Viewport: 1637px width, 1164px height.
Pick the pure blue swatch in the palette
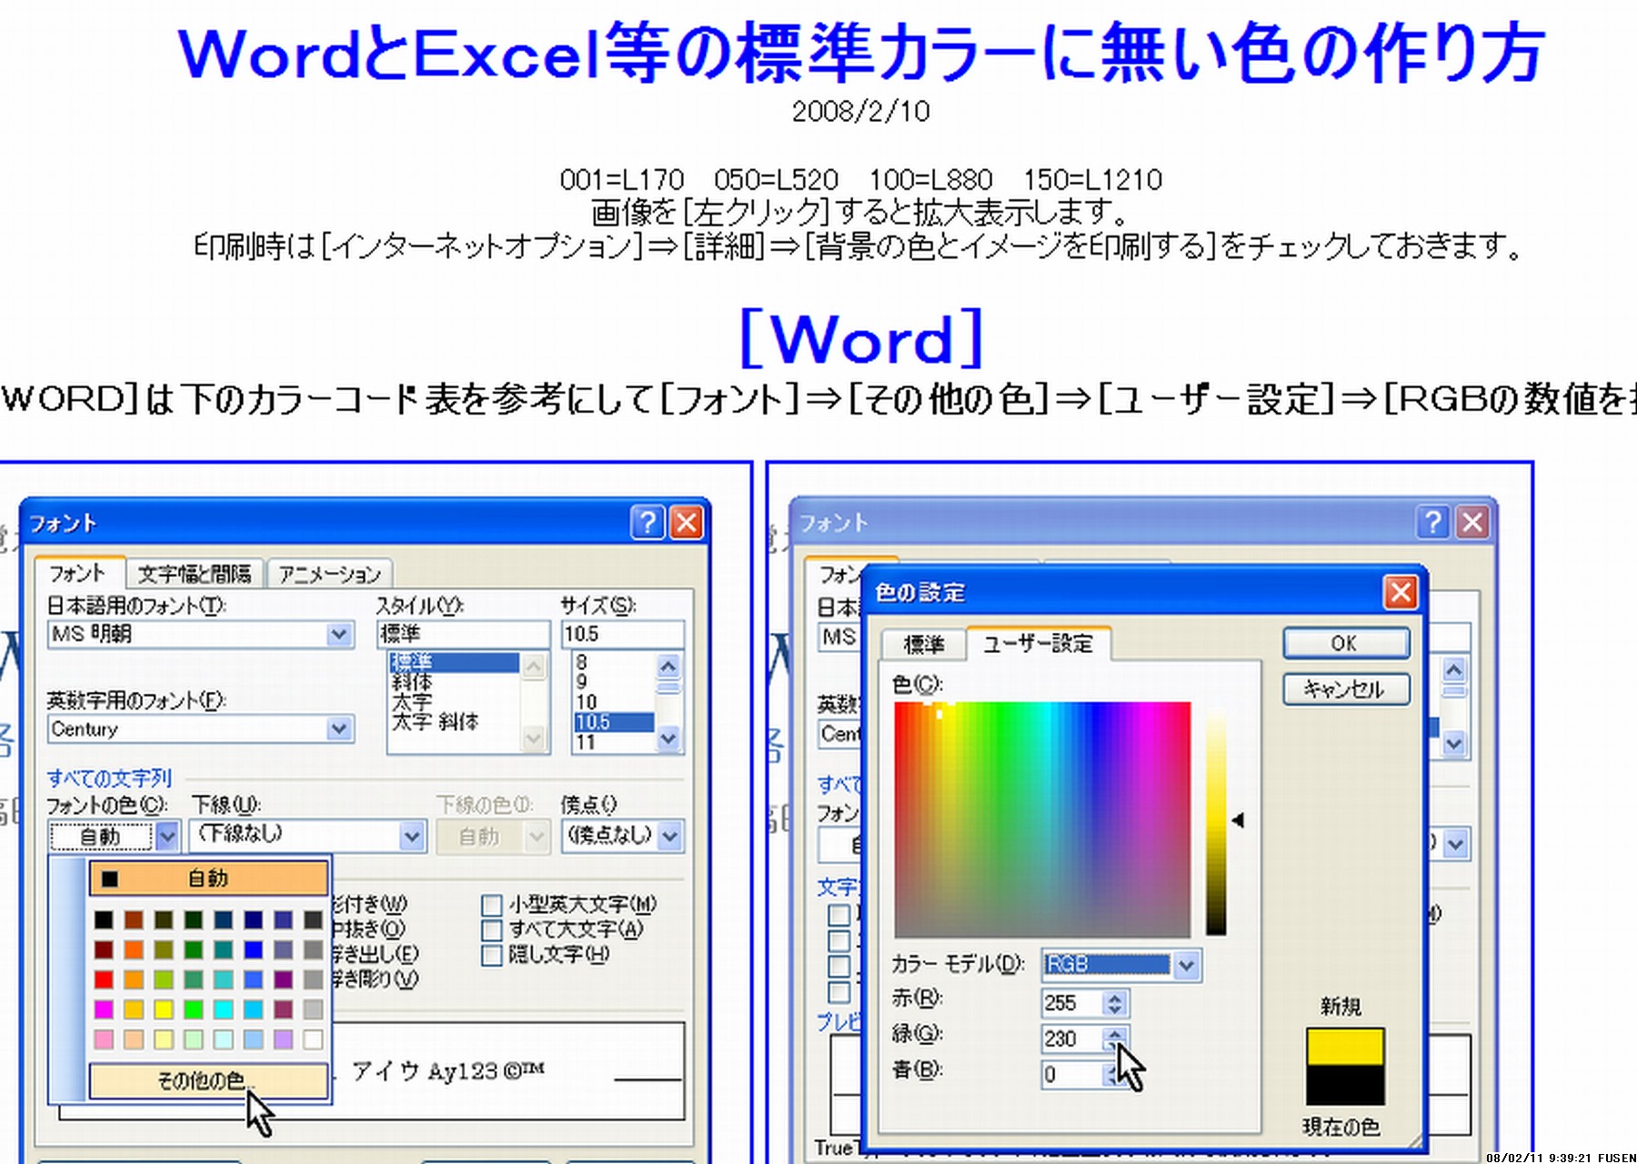254,950
